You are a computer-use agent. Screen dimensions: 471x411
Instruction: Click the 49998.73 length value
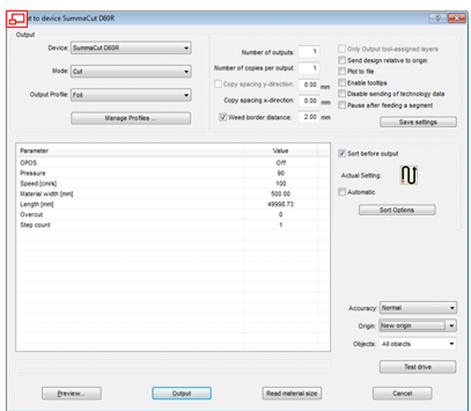coord(281,204)
